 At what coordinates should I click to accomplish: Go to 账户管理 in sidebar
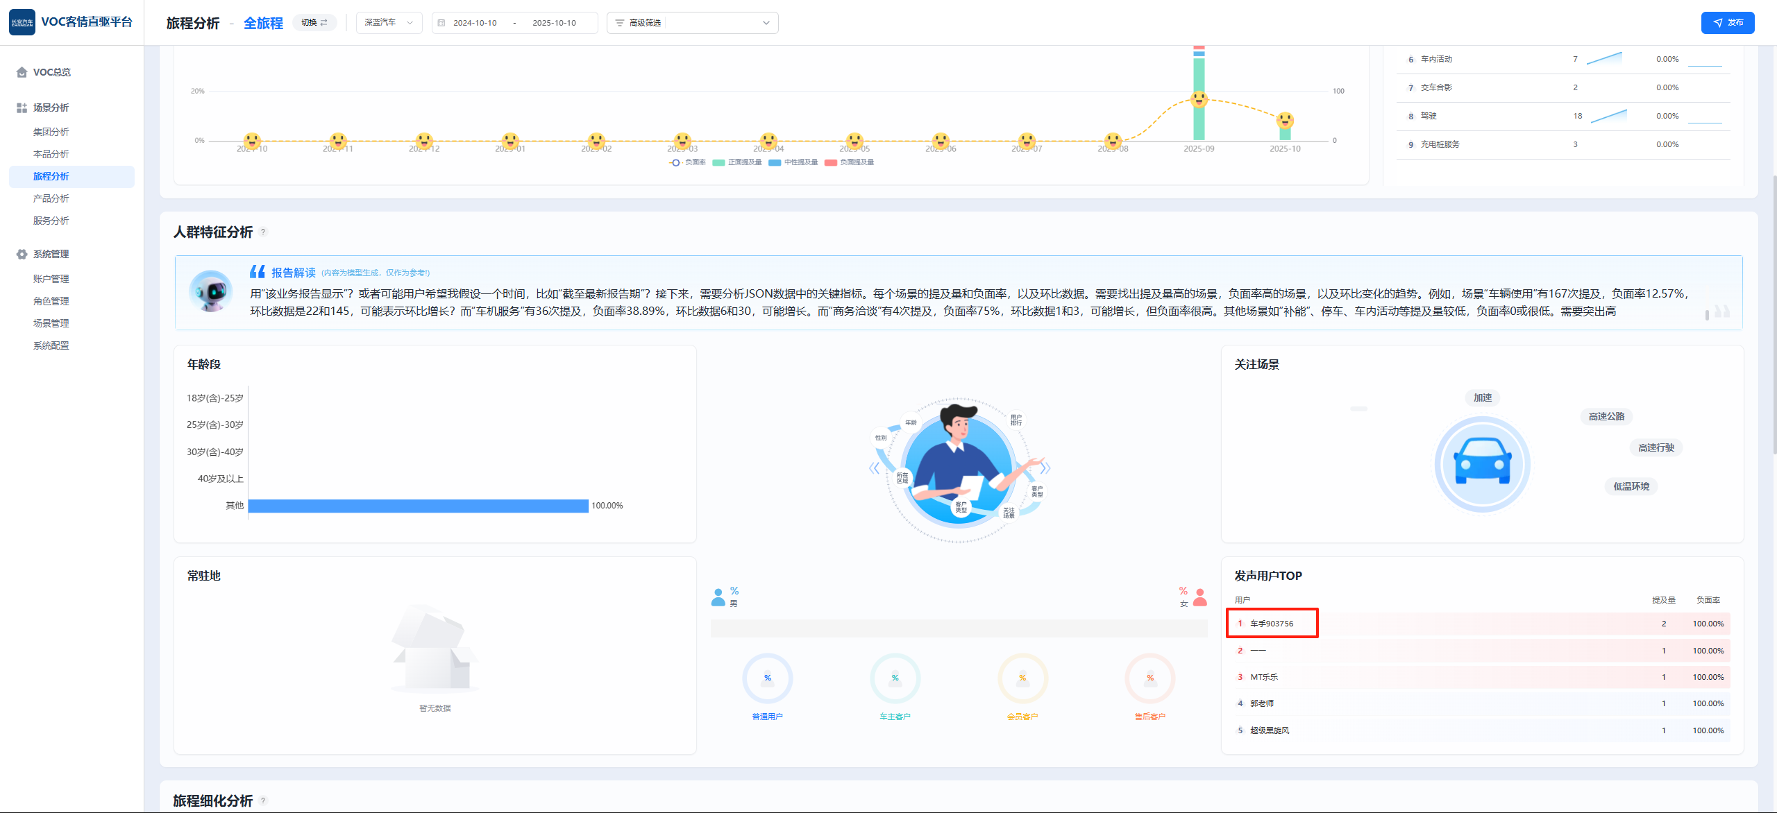click(x=51, y=279)
